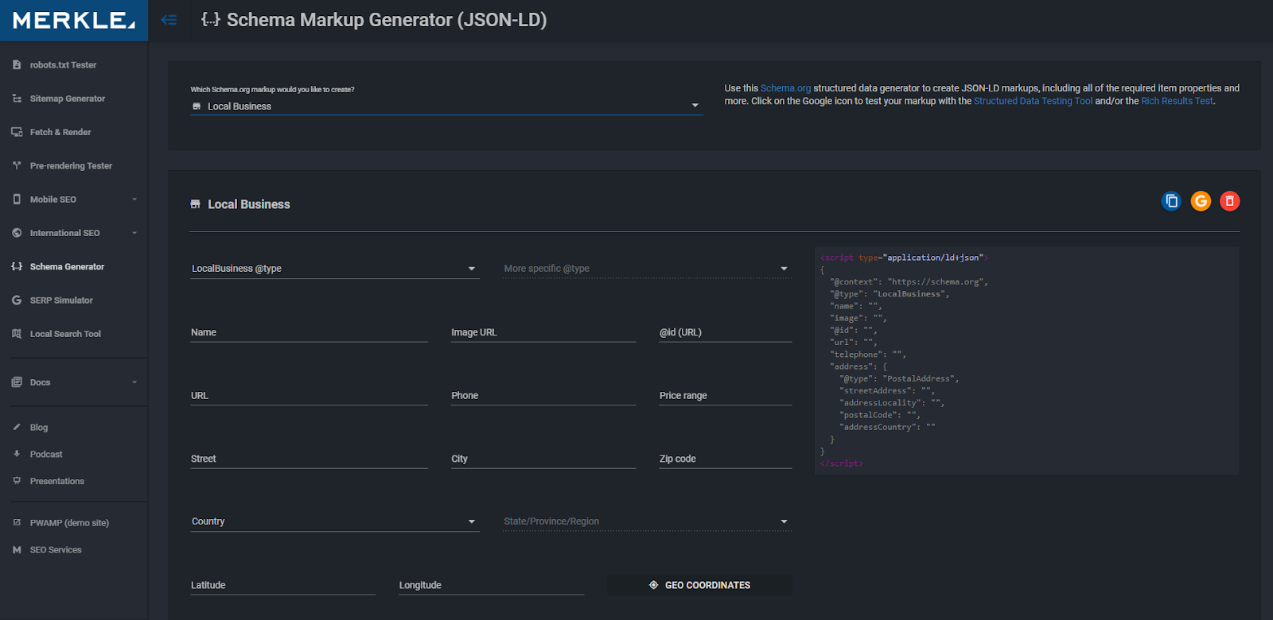Open the LocalBusiness @type dropdown
1273x620 pixels.
click(335, 269)
